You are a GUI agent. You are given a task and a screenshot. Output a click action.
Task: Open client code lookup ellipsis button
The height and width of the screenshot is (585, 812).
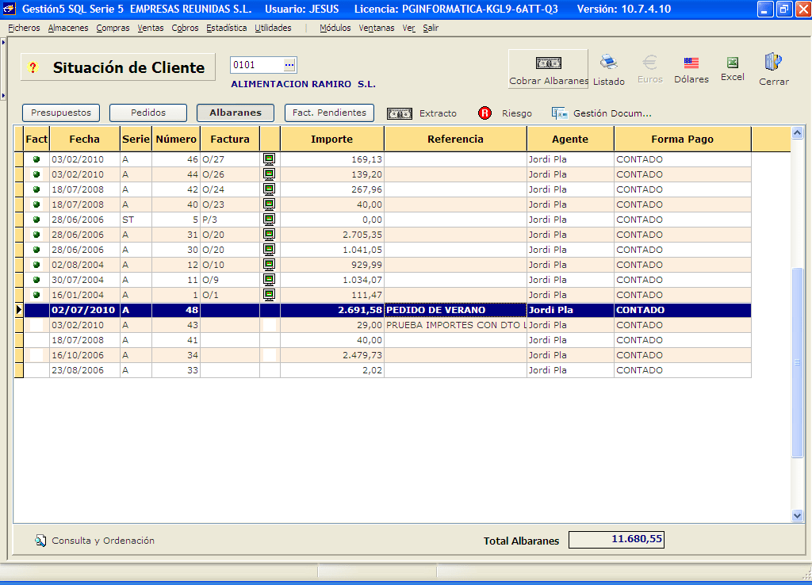click(289, 65)
